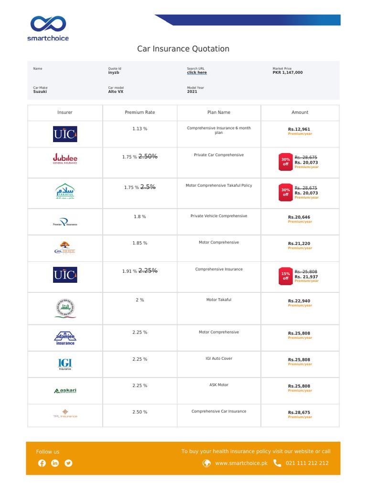Image resolution: width=367 pixels, height=490 pixels.
Task: Click the smartchoice infinity logo
Action: (49, 24)
